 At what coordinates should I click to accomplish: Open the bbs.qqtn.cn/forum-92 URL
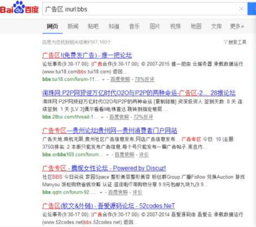(69, 192)
